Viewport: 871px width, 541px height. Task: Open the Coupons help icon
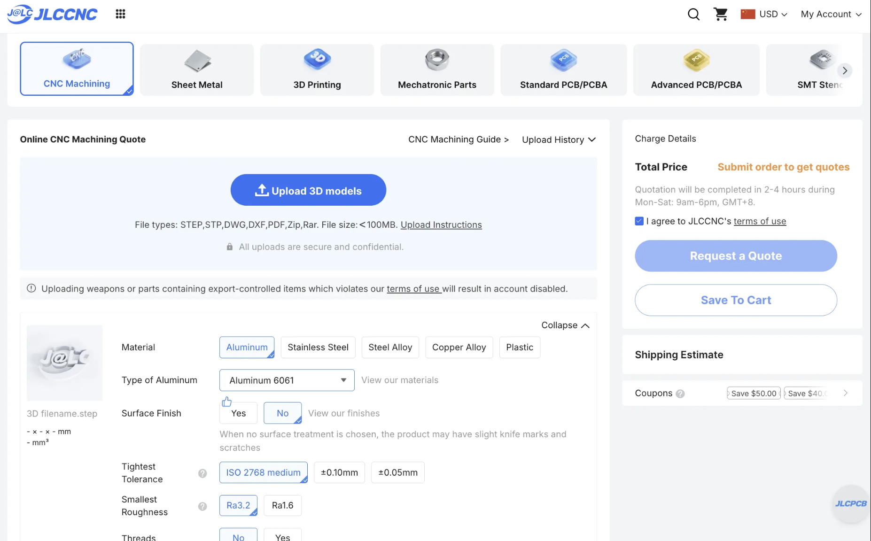coord(680,394)
